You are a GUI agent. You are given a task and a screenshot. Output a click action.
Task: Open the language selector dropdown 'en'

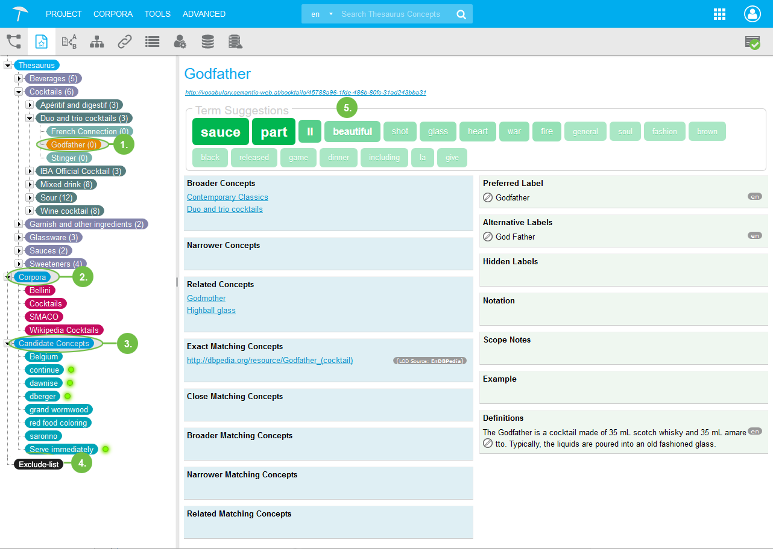point(321,14)
